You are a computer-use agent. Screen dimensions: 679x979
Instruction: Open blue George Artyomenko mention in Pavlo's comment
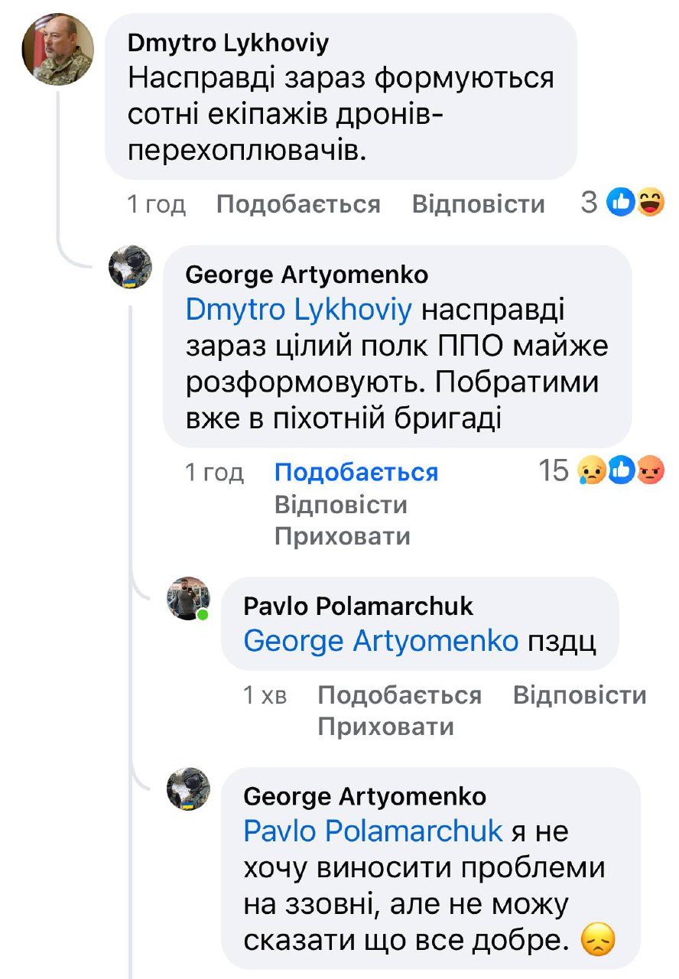tap(381, 641)
